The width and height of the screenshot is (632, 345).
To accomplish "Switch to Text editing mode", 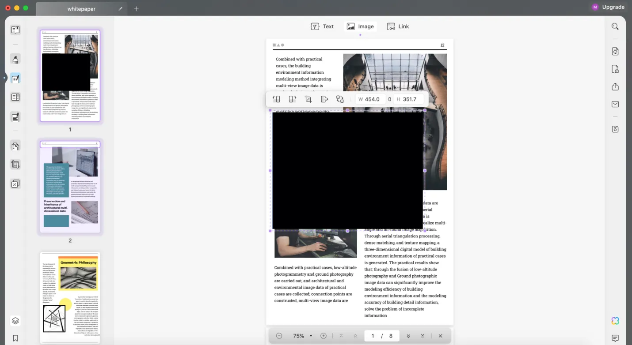I will [322, 26].
